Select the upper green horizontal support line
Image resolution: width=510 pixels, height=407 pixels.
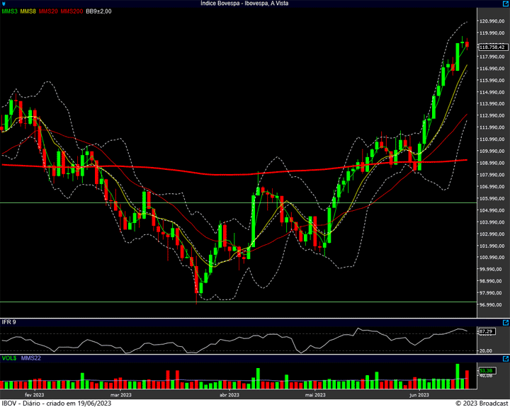click(212, 202)
